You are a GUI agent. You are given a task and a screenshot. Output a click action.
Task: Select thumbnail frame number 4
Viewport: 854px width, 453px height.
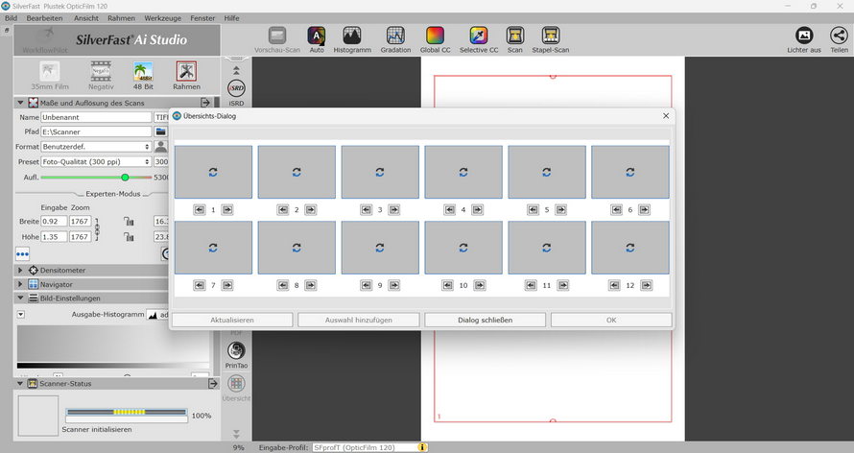tap(463, 172)
